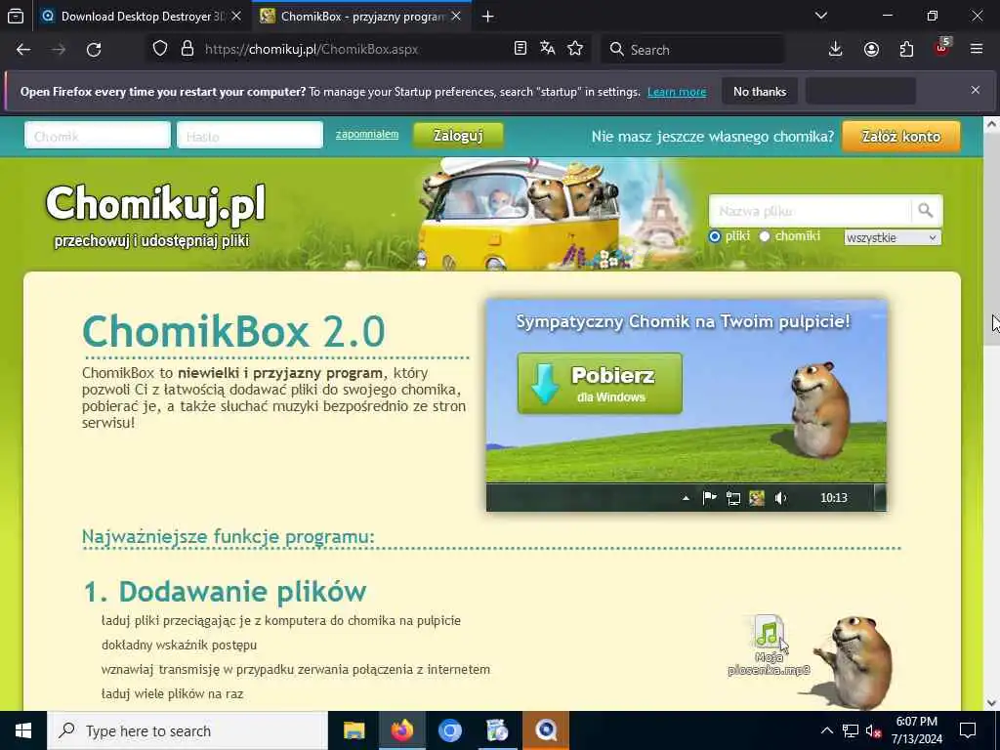The height and width of the screenshot is (750, 1000).
Task: Click the scrollbar down arrow
Action: (x=991, y=703)
